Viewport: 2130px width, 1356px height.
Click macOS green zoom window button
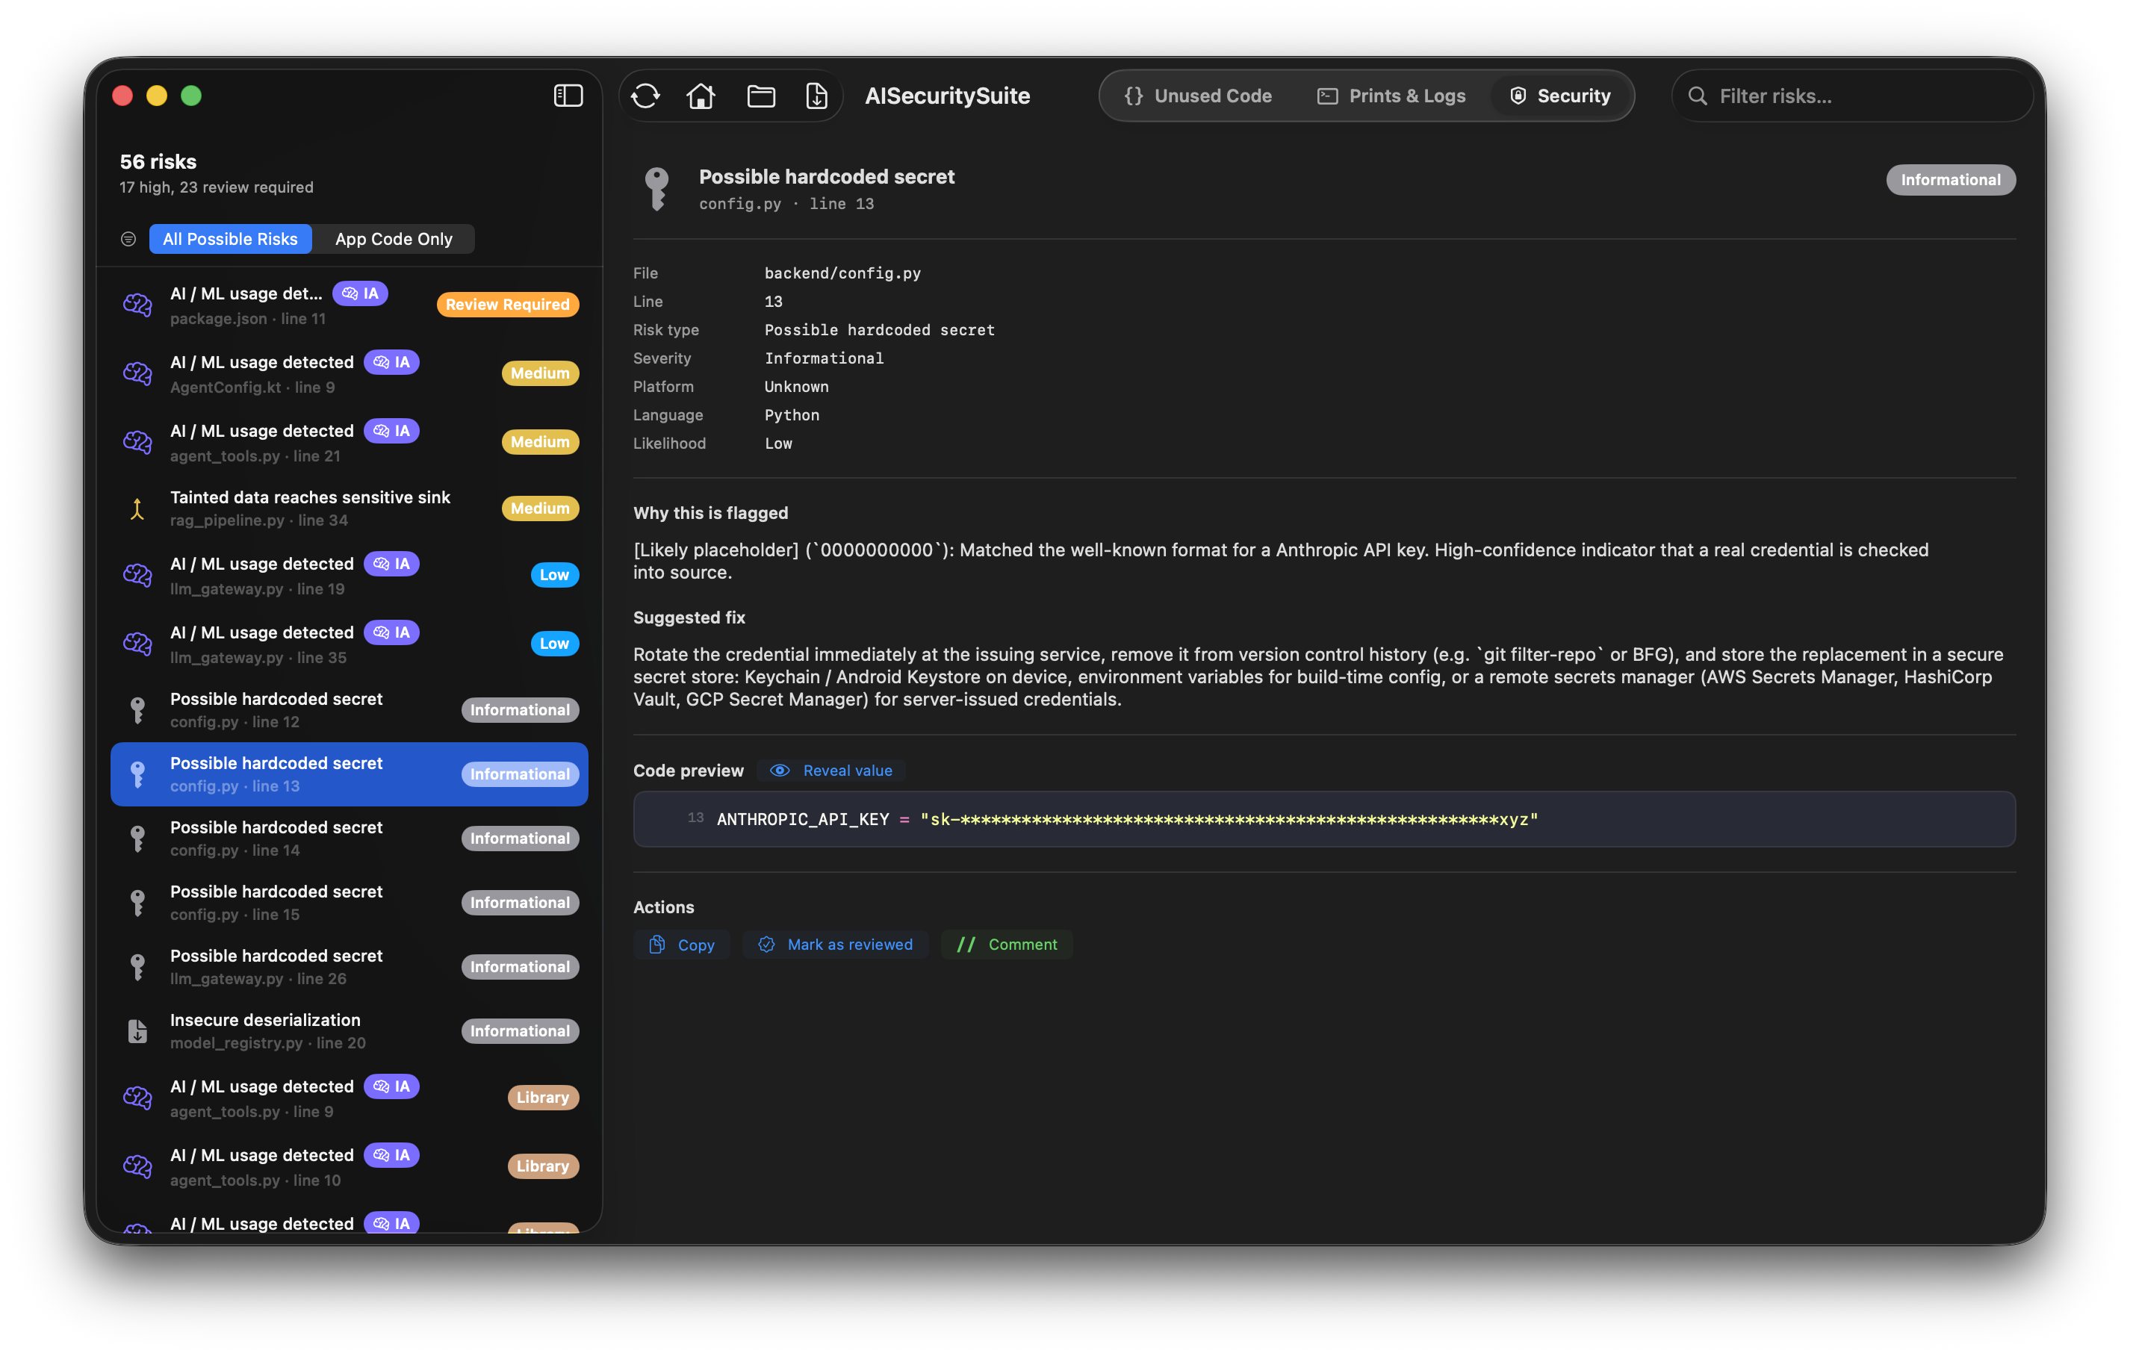(x=191, y=96)
